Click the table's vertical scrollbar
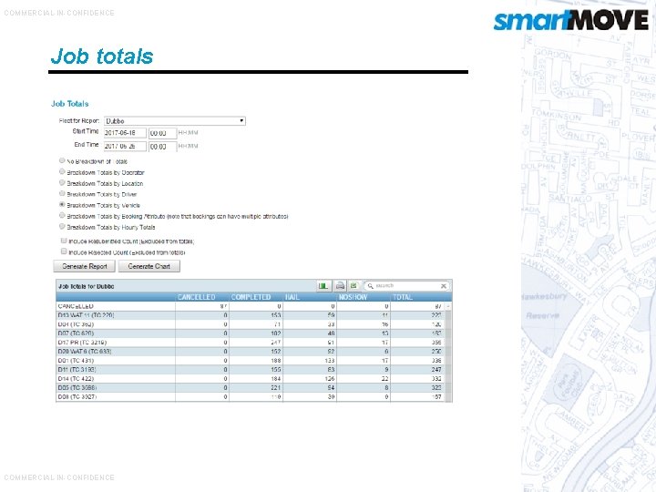Image resolution: width=656 pixels, height=492 pixels. point(448,352)
